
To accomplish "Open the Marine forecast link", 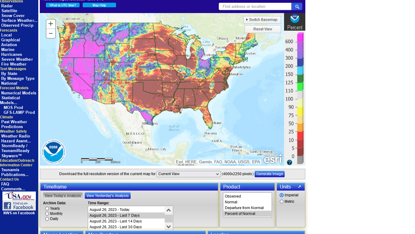I will click(8, 49).
